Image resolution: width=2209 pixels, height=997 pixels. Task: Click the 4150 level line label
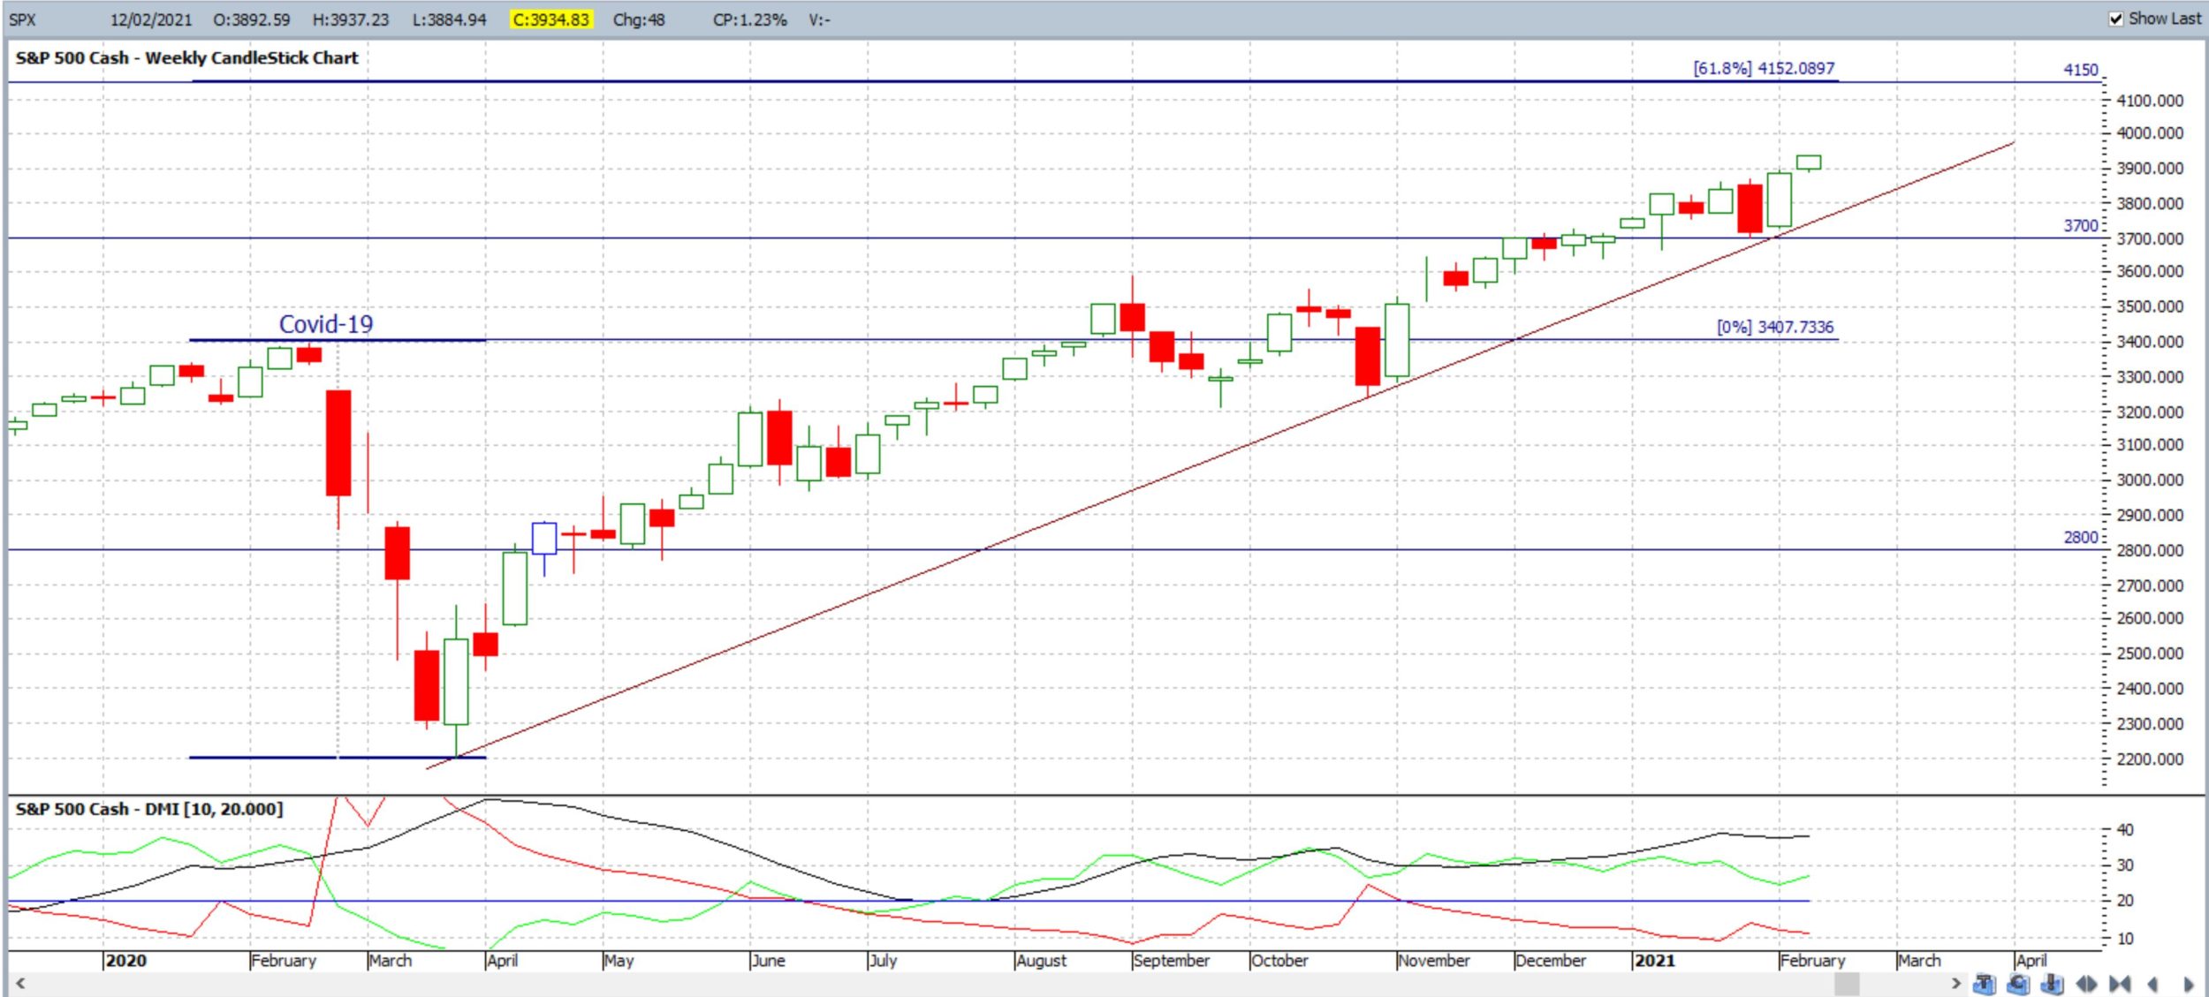[2080, 70]
